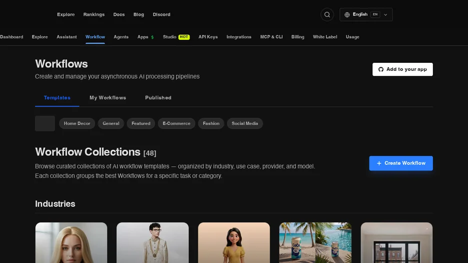Select the Workflow navigation tab
Screen dimensions: 468x263
pos(95,37)
